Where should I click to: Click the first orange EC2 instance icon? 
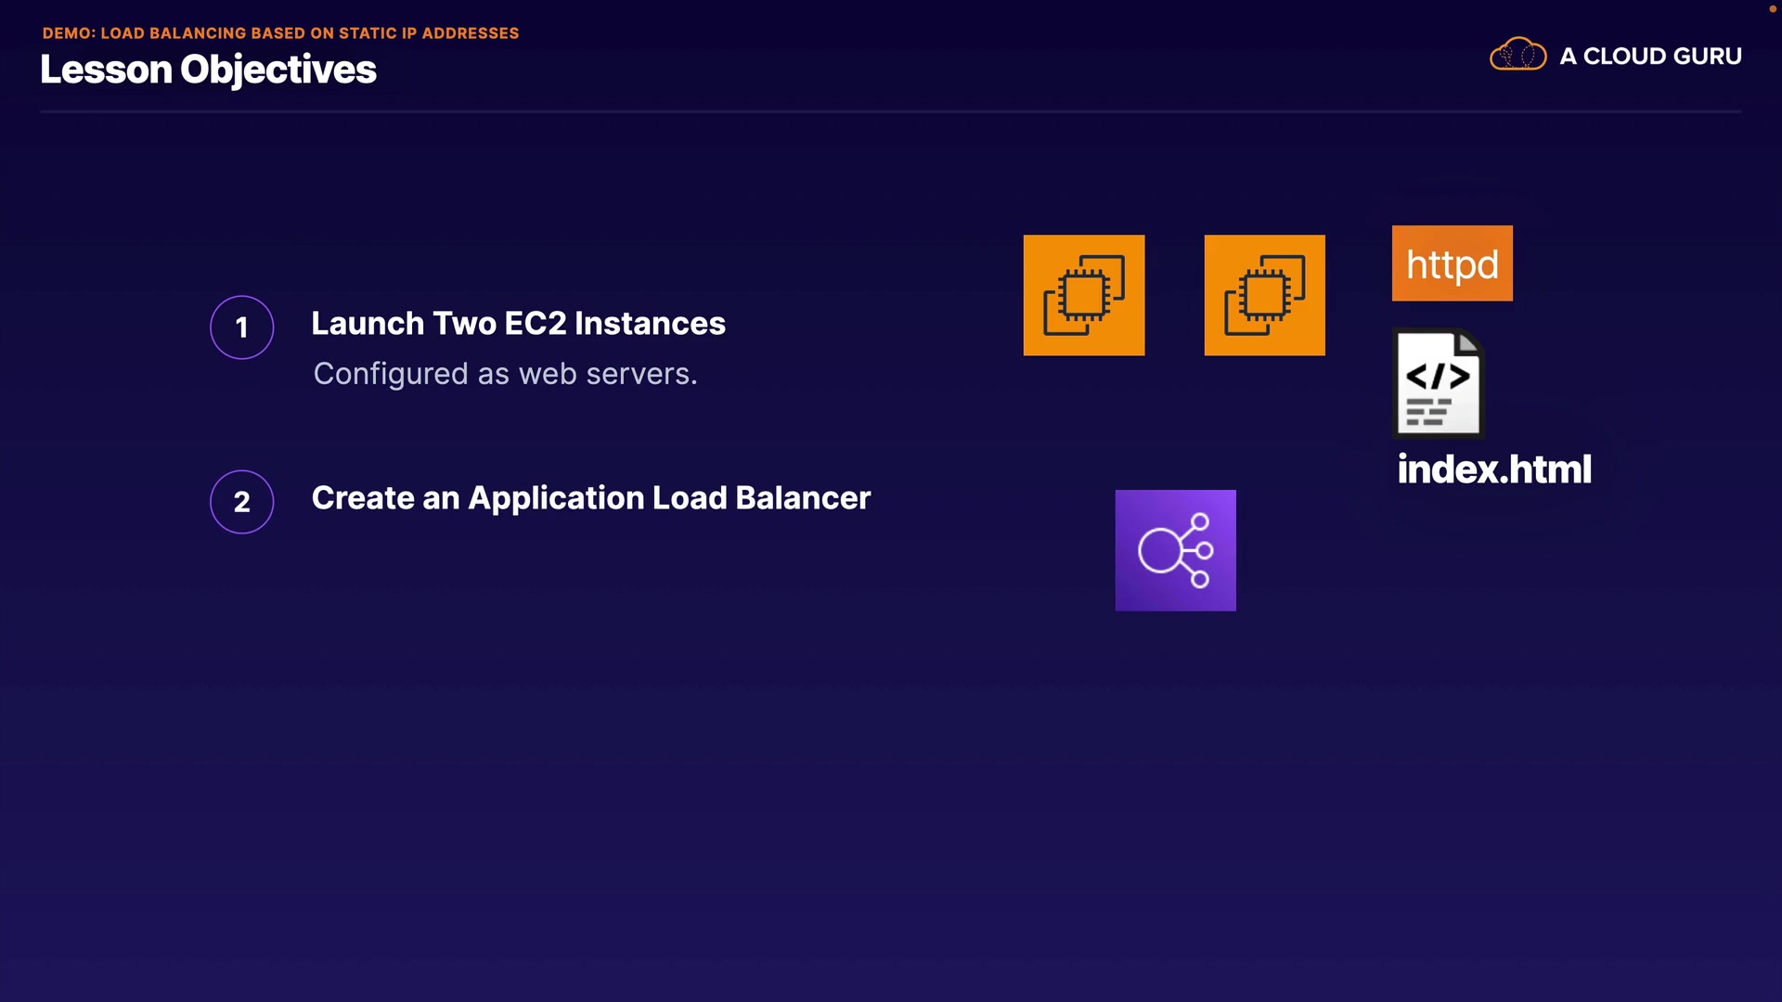[1083, 295]
